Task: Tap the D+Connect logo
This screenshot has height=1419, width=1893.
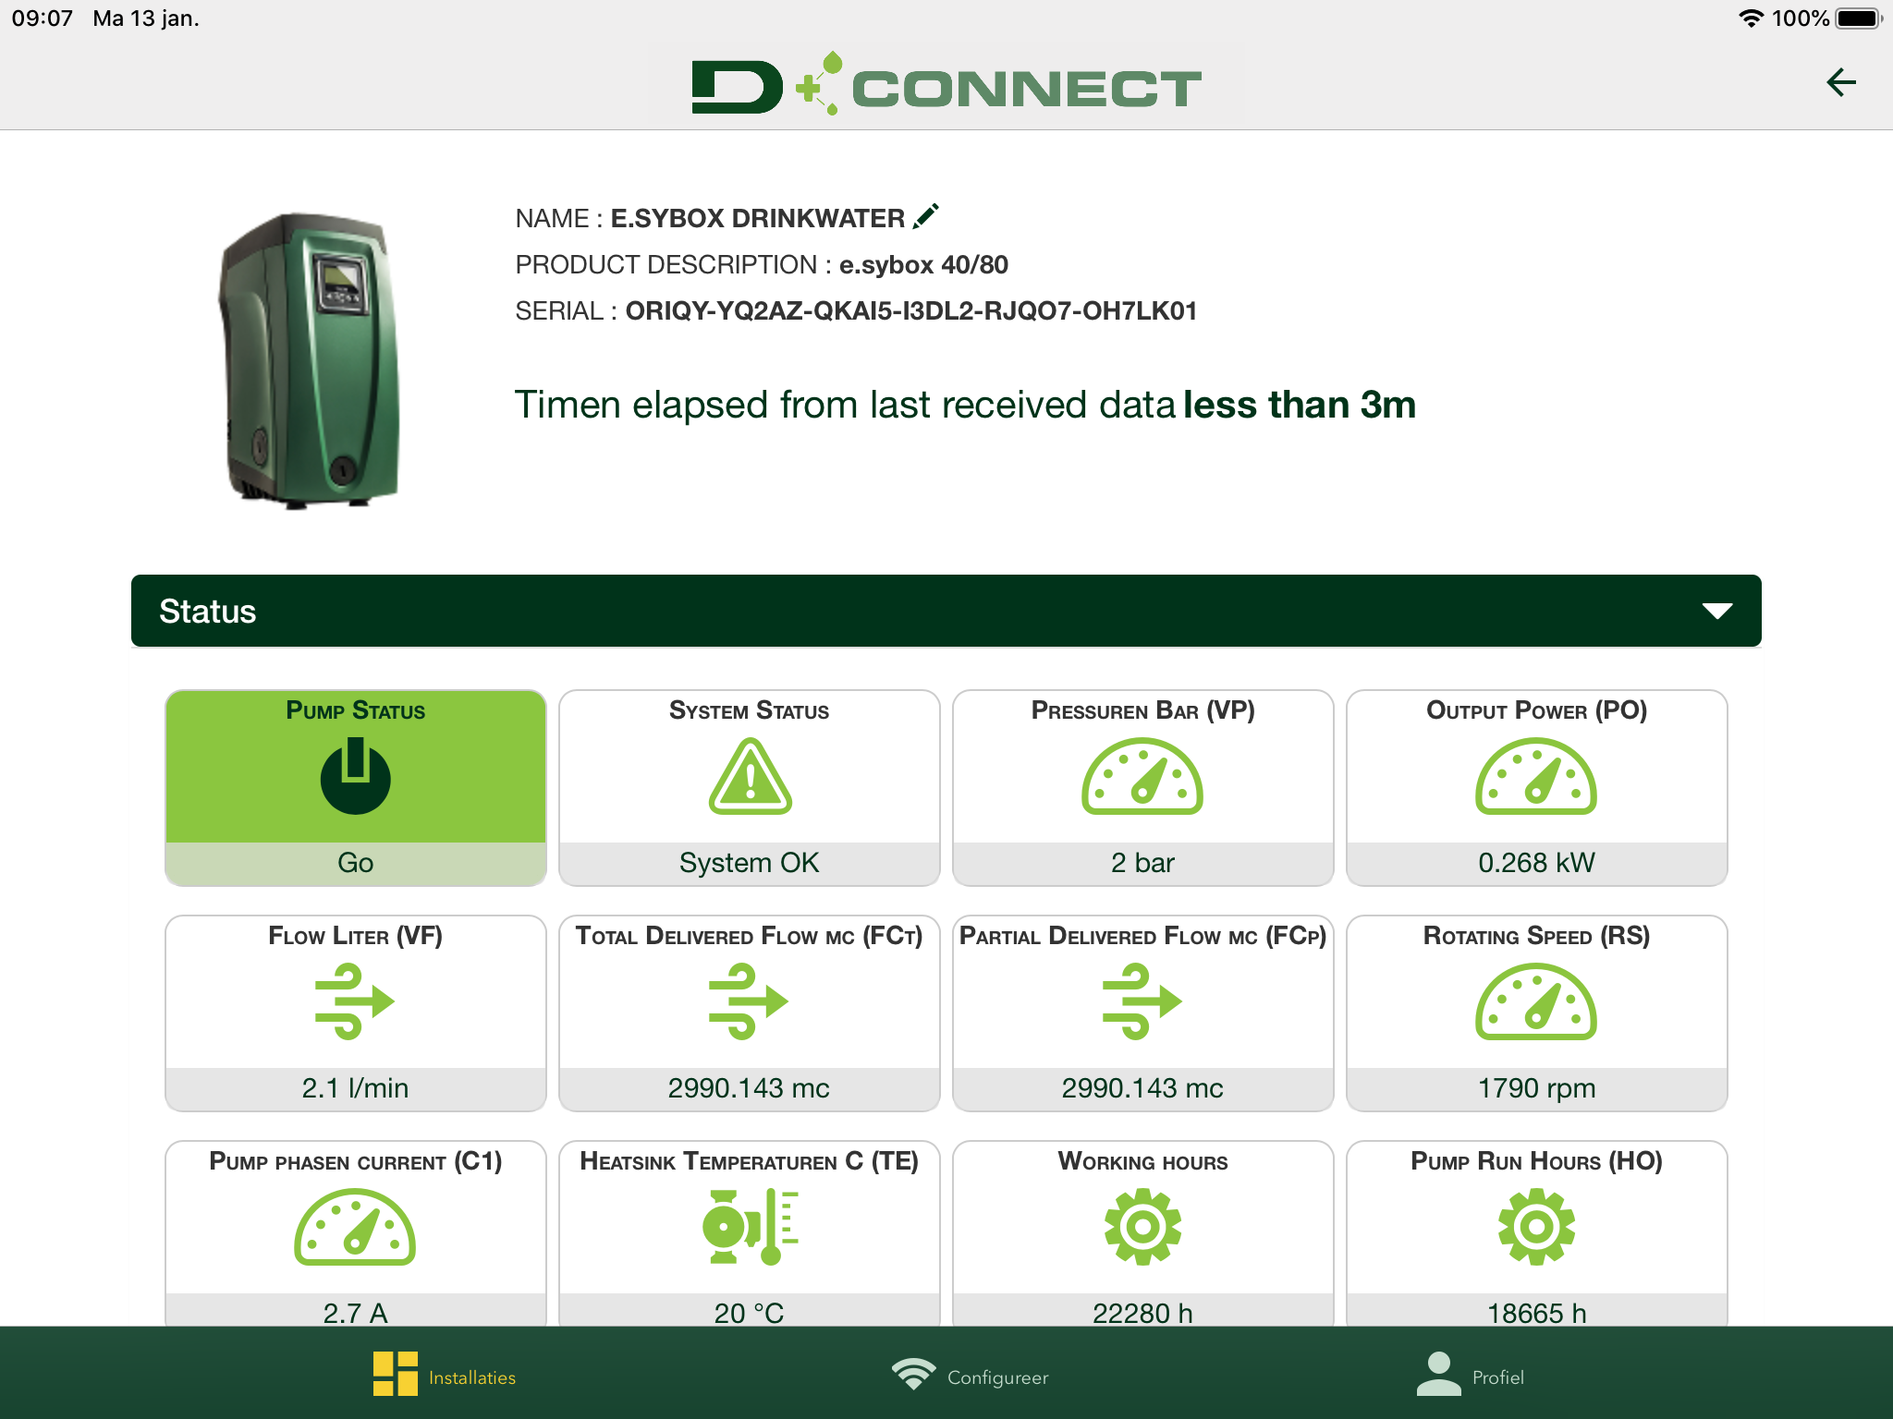Action: 946,85
